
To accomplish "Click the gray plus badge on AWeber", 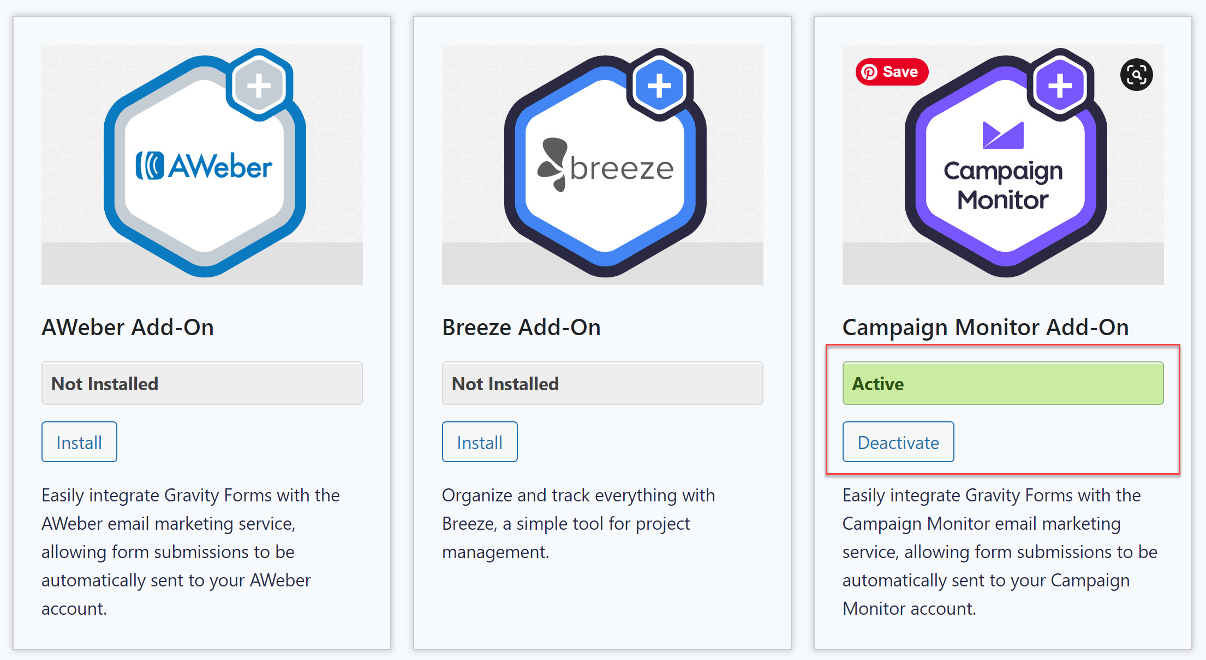I will (x=259, y=86).
